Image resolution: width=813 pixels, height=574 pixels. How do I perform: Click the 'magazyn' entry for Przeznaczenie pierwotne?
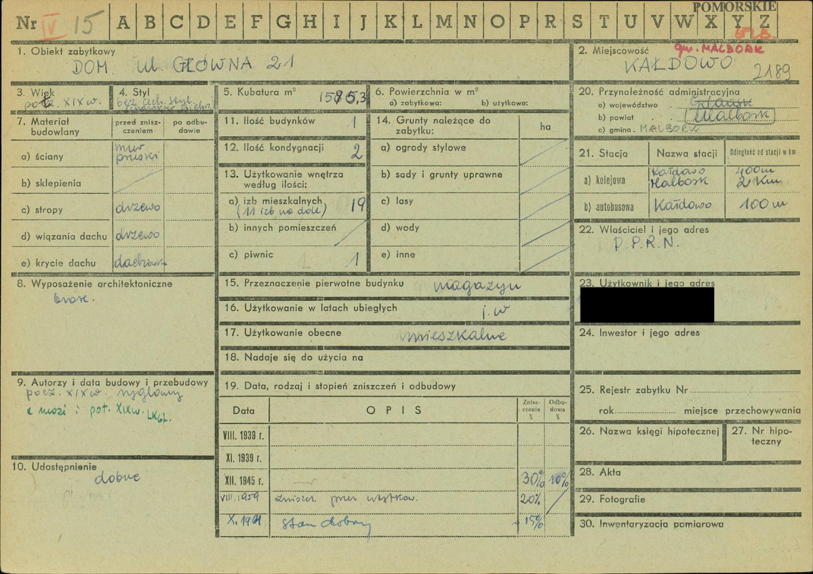coord(477,287)
